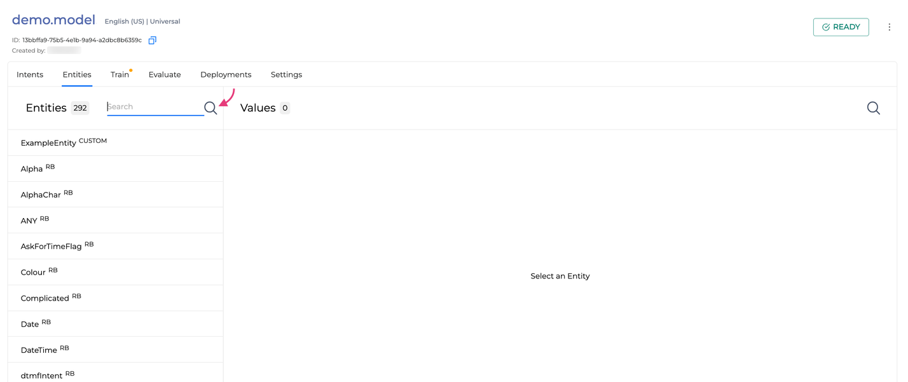The height and width of the screenshot is (382, 908).
Task: Open the Train tab
Action: pos(120,74)
